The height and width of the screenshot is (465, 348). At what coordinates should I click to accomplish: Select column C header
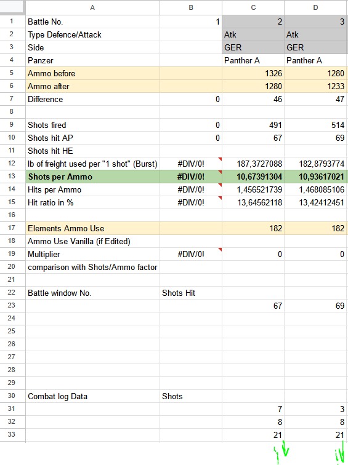pyautogui.click(x=253, y=7)
